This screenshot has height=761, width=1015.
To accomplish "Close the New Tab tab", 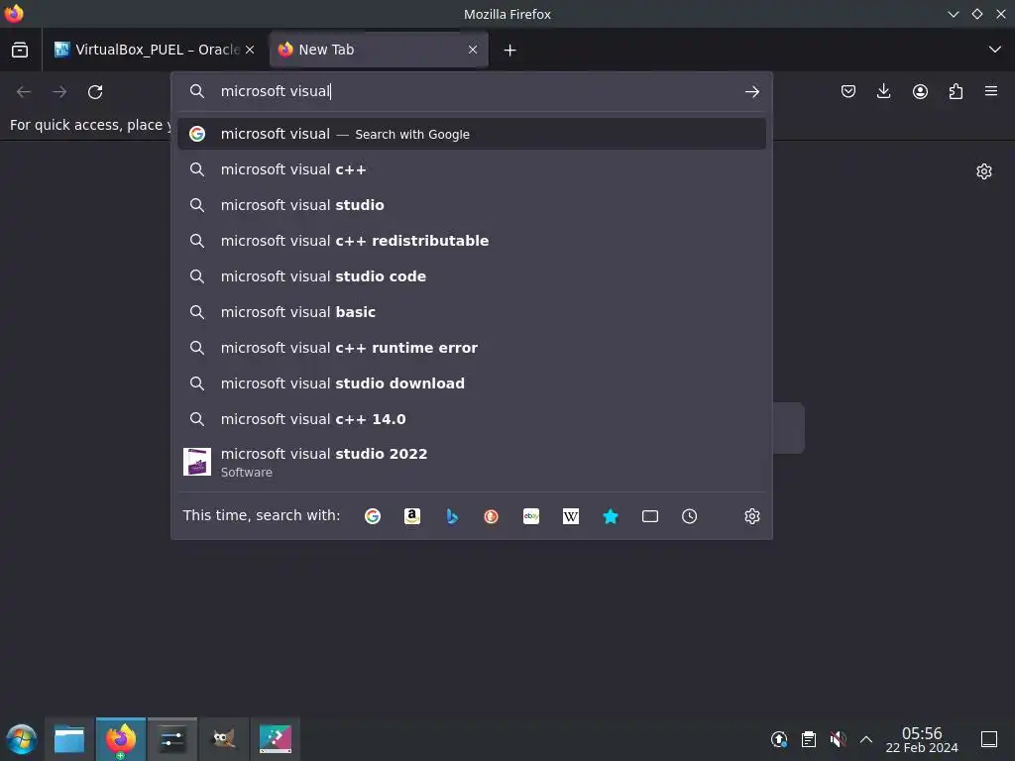I will click(x=473, y=50).
